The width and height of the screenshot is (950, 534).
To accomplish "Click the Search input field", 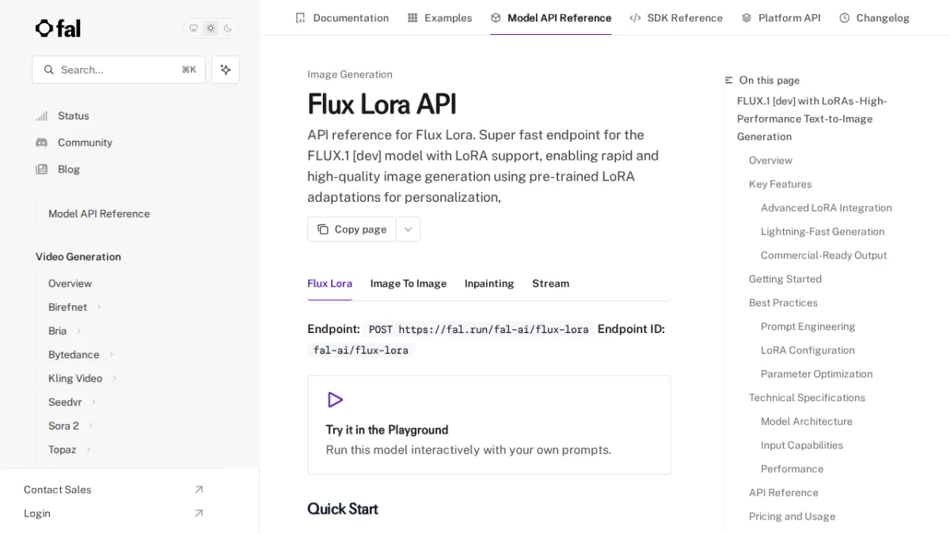I will [x=119, y=70].
